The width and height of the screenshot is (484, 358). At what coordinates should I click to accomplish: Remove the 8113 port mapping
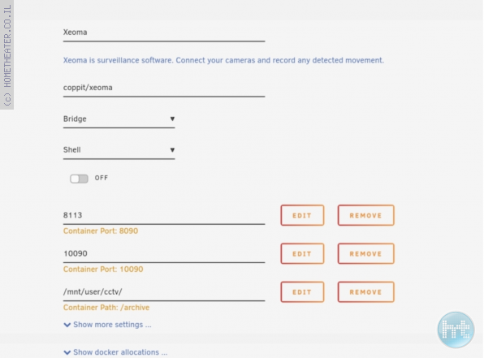pyautogui.click(x=365, y=215)
